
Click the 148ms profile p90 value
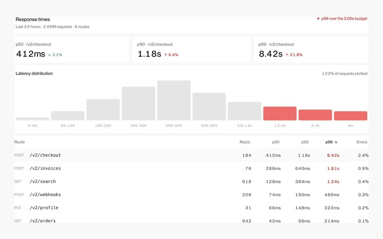pos(303,208)
